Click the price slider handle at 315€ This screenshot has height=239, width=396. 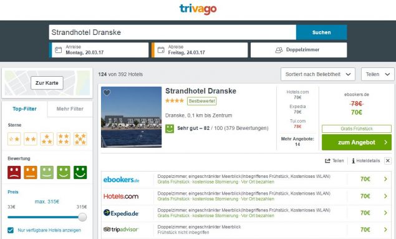point(82,217)
